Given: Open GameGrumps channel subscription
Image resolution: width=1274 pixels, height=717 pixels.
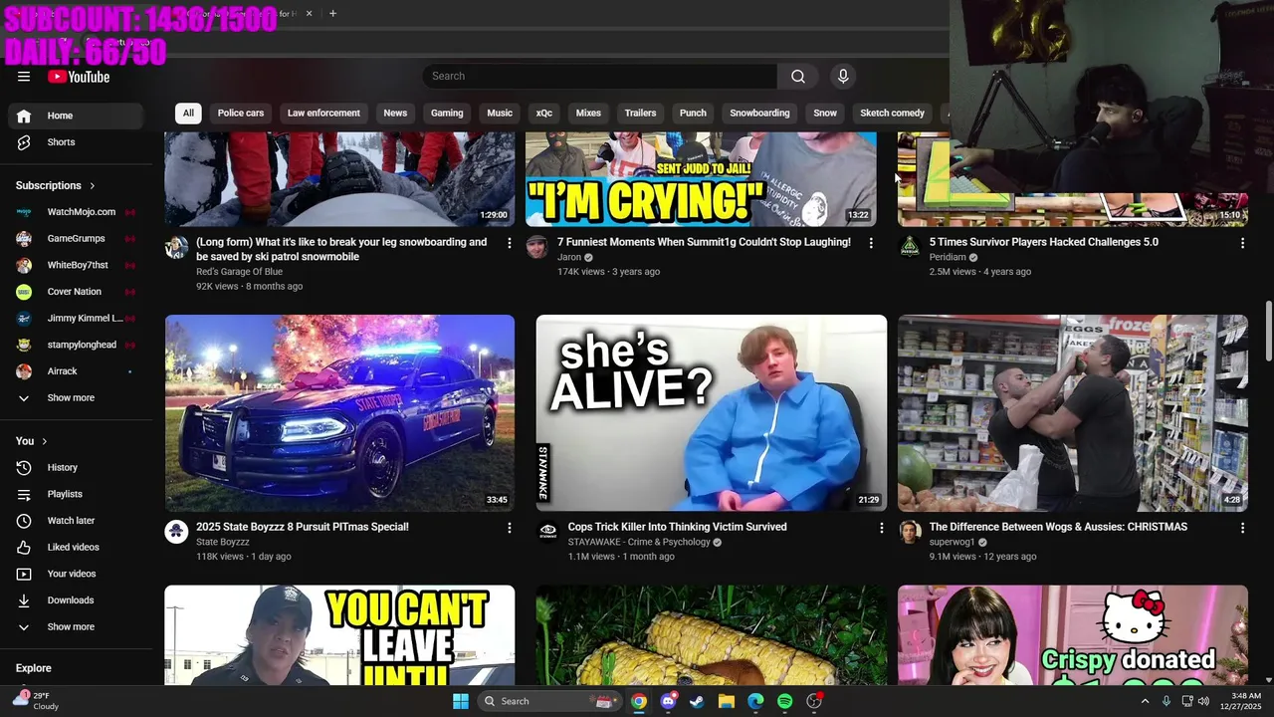Looking at the screenshot, I should click(x=76, y=239).
